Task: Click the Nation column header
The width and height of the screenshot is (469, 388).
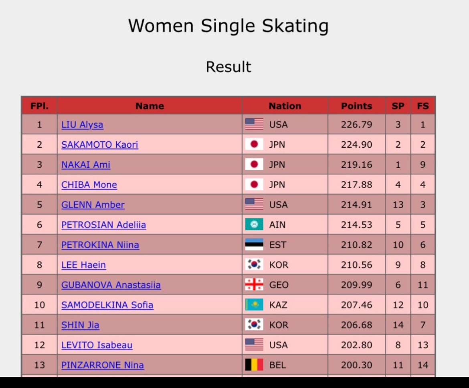Action: coord(285,106)
